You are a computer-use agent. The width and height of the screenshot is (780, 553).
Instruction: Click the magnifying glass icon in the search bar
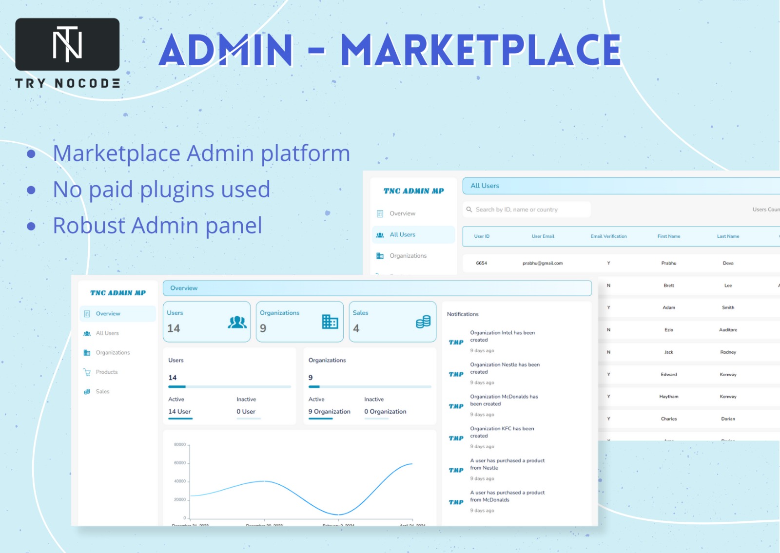(468, 209)
